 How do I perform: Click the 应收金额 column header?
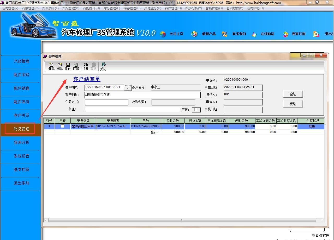(173, 121)
